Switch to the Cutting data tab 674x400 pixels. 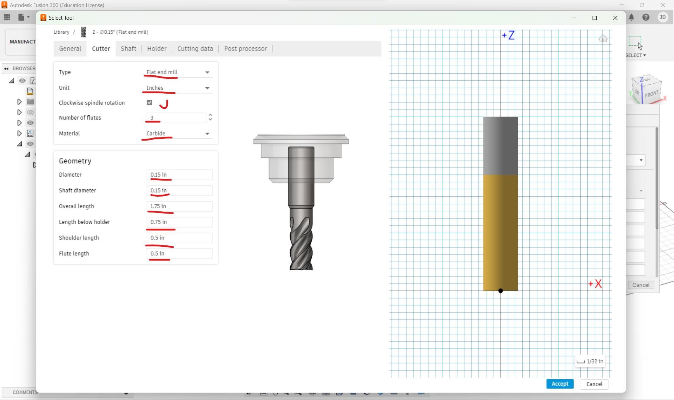coord(195,49)
